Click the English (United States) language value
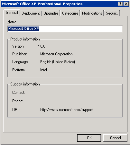Viewport: 130px width, 145px height. pyautogui.click(x=58, y=62)
